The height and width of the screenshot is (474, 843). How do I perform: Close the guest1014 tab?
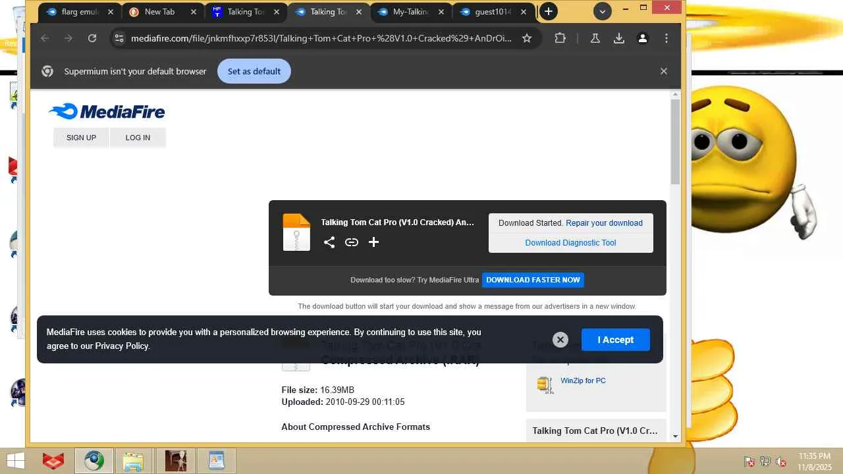(x=524, y=12)
